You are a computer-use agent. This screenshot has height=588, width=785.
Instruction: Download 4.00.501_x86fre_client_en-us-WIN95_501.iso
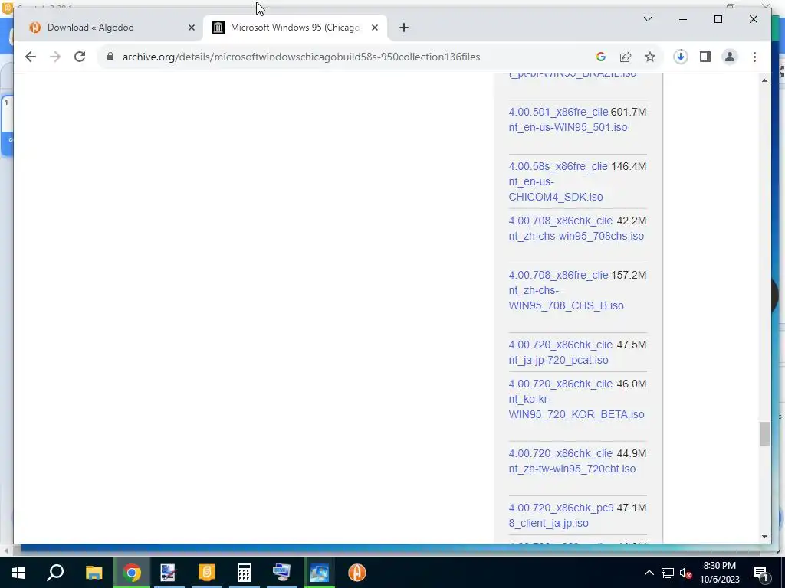coord(568,119)
